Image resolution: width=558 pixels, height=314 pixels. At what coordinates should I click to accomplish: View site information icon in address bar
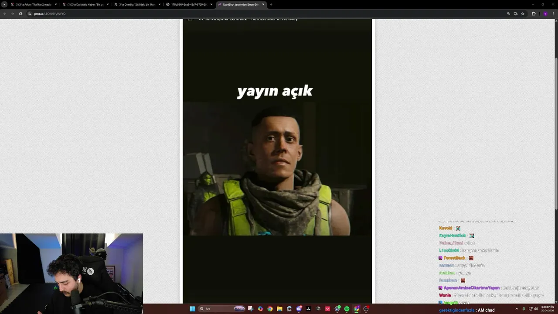pos(30,14)
